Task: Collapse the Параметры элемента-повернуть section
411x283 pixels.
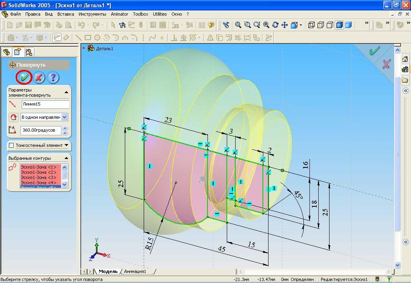Action: tap(66, 92)
